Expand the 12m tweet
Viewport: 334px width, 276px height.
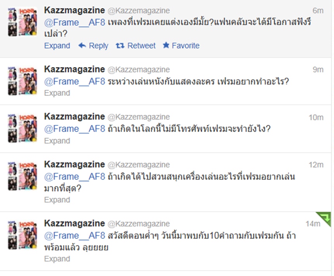tap(57, 200)
